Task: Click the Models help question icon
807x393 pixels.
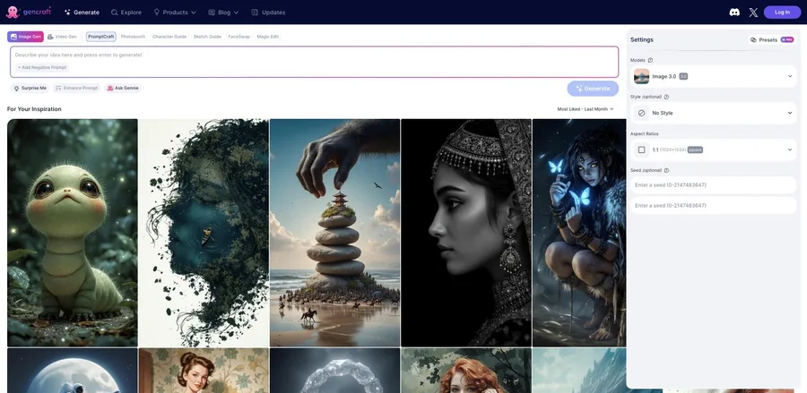Action: point(650,60)
